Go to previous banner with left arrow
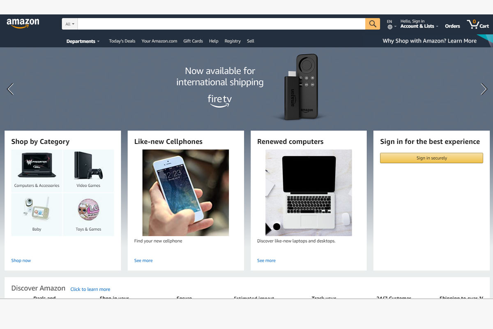The width and height of the screenshot is (493, 329). tap(11, 89)
